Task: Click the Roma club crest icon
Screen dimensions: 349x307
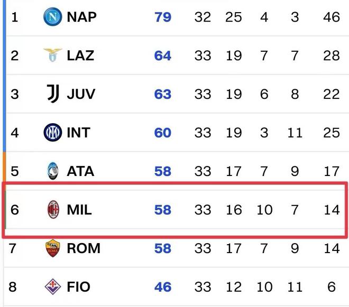Action: pos(53,248)
